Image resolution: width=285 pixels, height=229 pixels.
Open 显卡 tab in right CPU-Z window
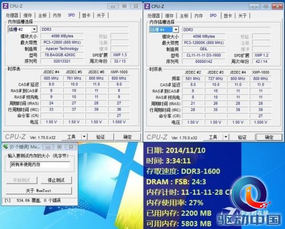tap(227, 15)
